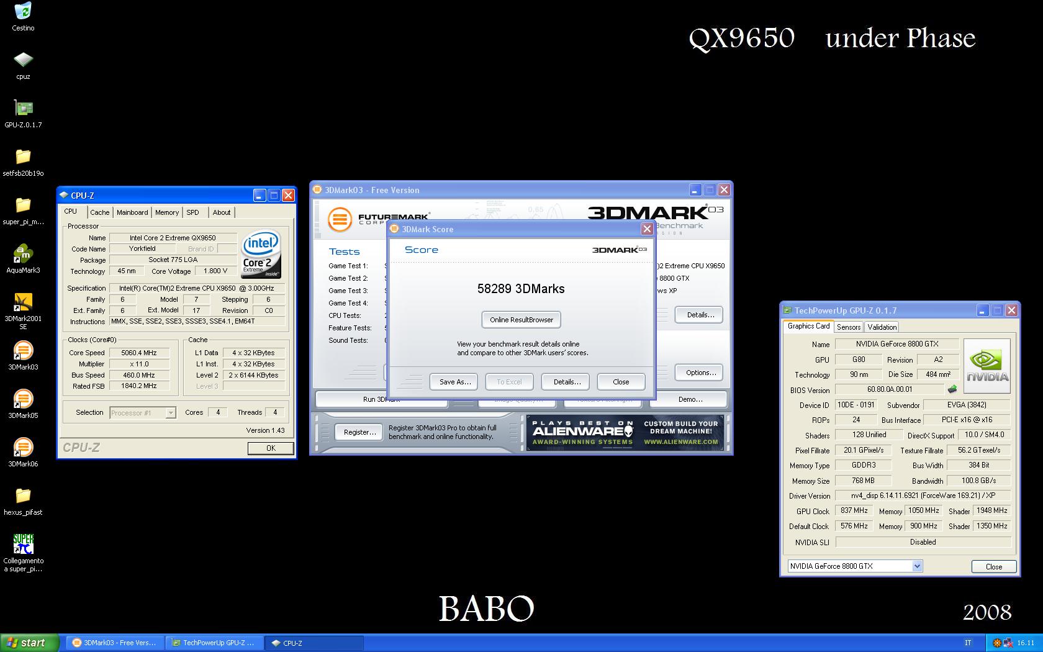Click the Futuremark logo in 3DMark03 window
Viewport: 1043px width, 652px height.
pyautogui.click(x=377, y=220)
